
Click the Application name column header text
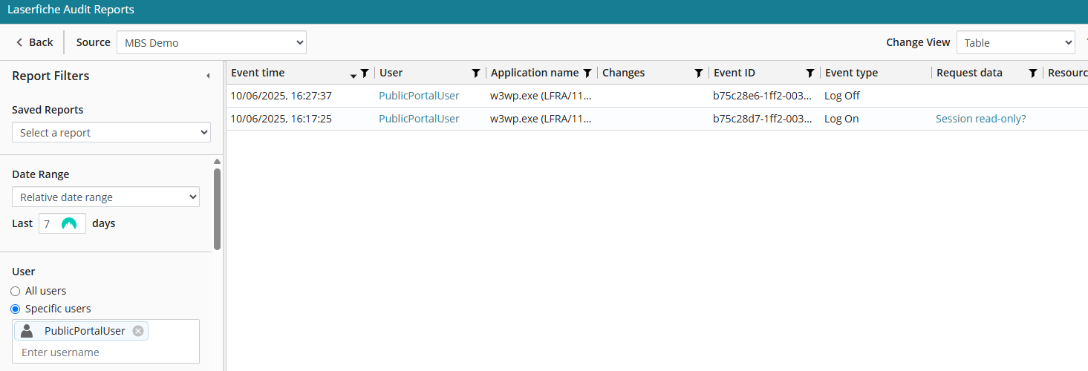coord(535,73)
